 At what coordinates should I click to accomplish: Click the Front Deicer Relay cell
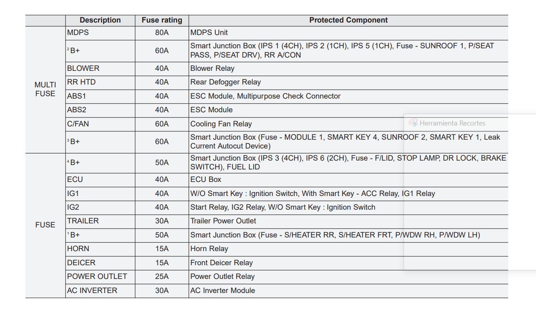pyautogui.click(x=221, y=263)
